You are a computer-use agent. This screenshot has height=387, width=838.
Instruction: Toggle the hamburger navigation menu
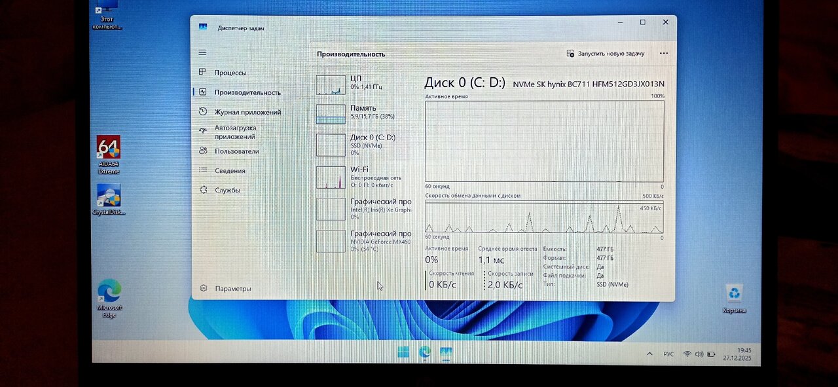point(202,52)
